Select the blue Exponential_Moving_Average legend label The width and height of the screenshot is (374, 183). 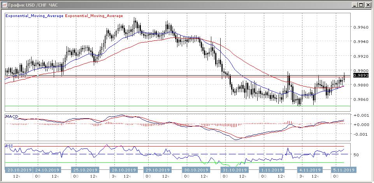point(34,16)
